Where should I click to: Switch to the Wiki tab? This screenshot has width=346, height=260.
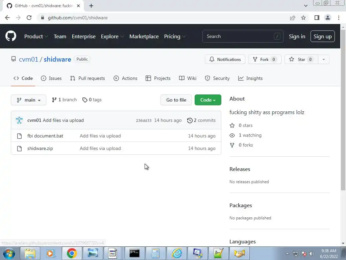[x=188, y=78]
